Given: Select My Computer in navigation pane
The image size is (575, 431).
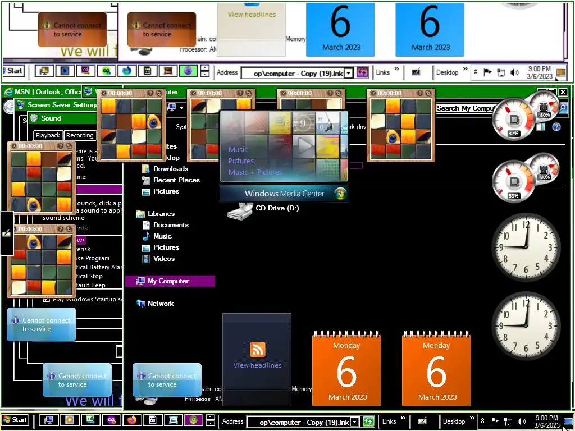Looking at the screenshot, I should (170, 281).
